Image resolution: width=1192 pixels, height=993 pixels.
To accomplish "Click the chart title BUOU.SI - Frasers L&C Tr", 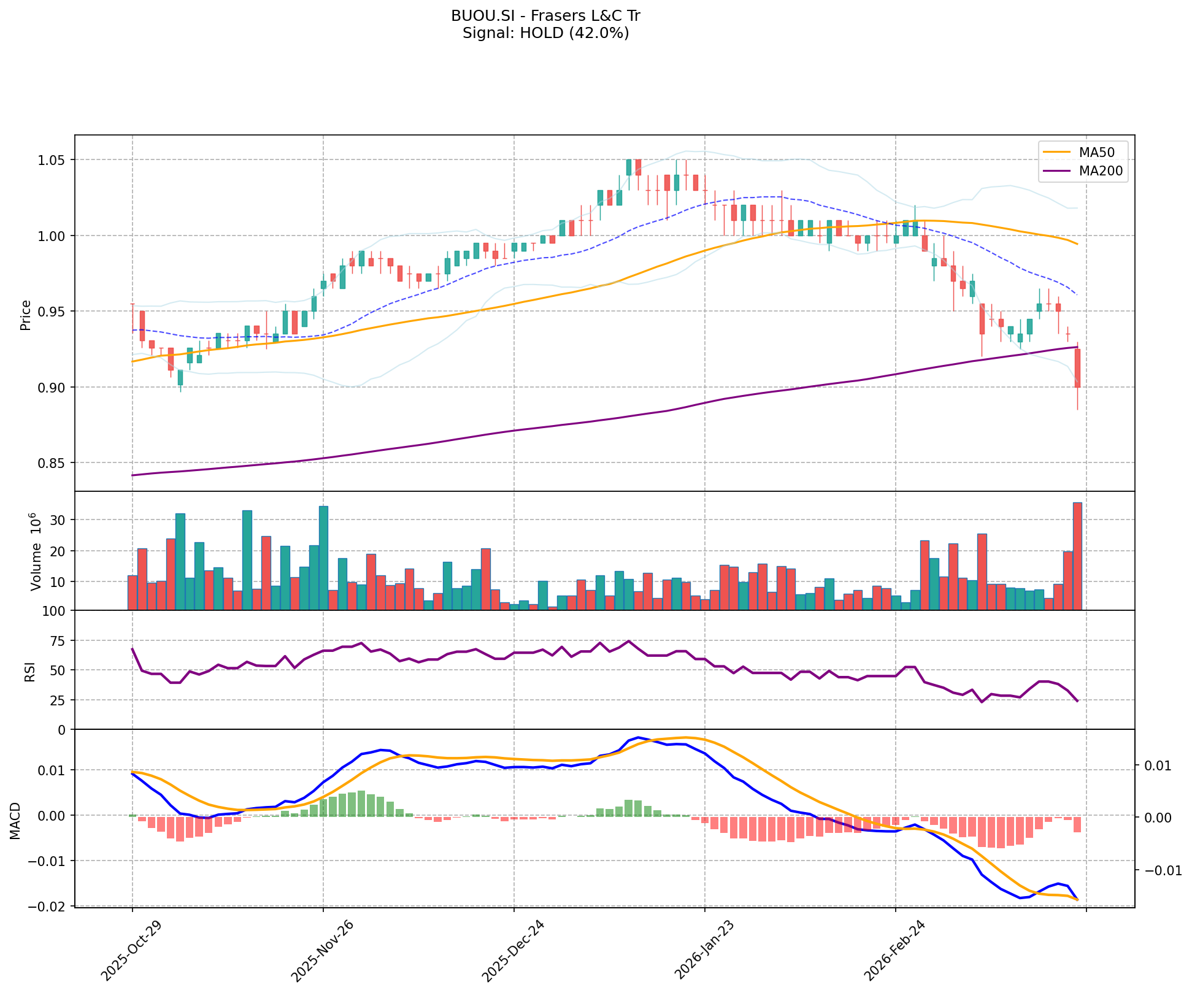I will point(545,16).
